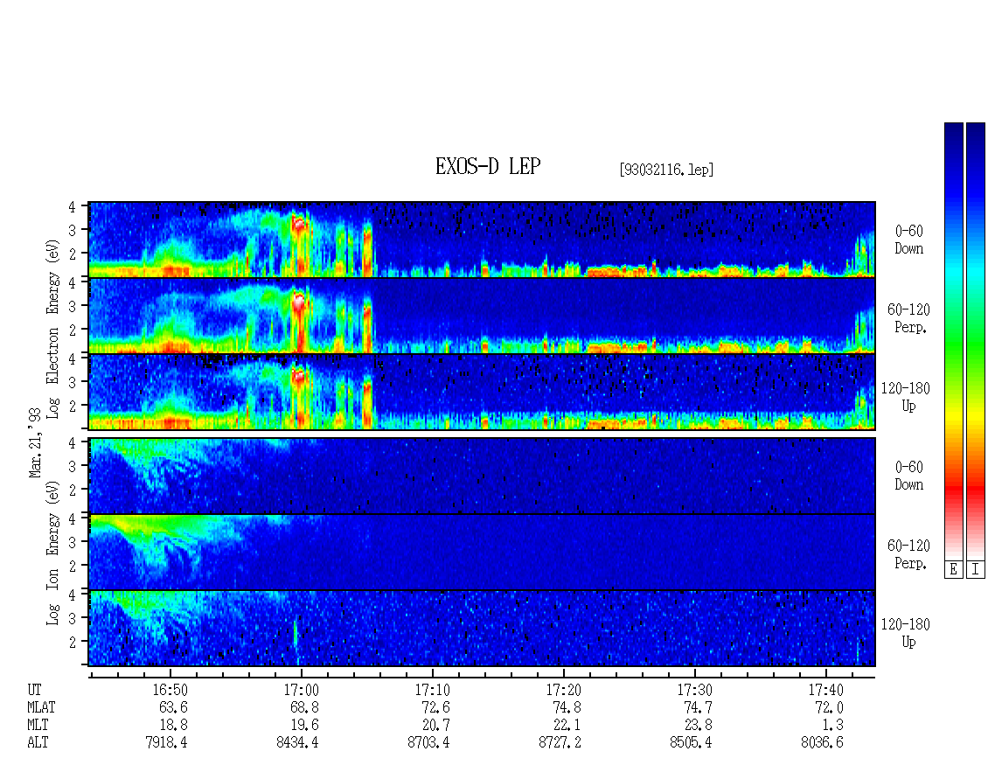Image resolution: width=988 pixels, height=765 pixels.
Task: Click the 0-60 Down label beside electron panel
Action: coord(908,240)
